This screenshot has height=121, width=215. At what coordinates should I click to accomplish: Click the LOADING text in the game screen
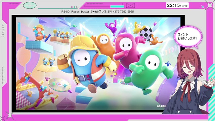coord(161,106)
